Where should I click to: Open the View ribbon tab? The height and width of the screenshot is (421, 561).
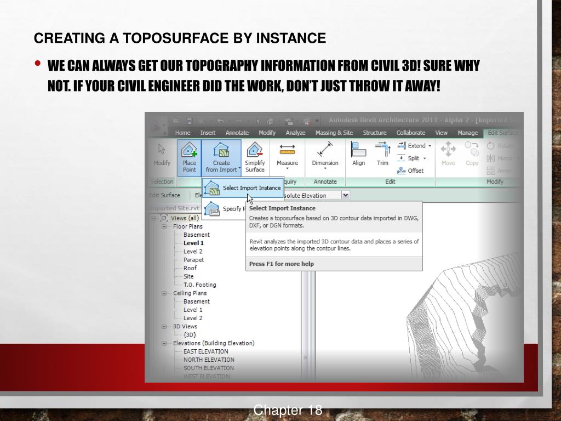[441, 133]
